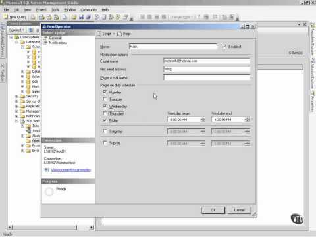The image size is (316, 237).
Task: Enable the Sunday checkbox
Action: [105, 143]
